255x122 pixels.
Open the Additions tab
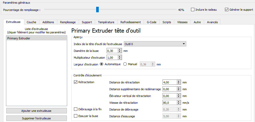[x=48, y=22]
